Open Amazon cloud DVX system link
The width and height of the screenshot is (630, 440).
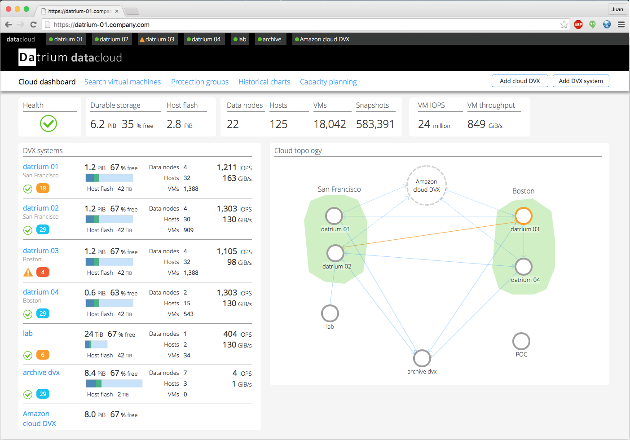(40, 418)
